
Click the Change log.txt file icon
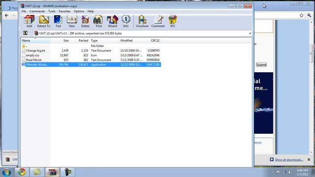pyautogui.click(x=24, y=51)
